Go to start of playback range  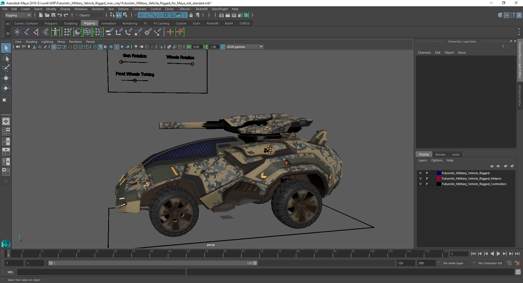pos(473,254)
